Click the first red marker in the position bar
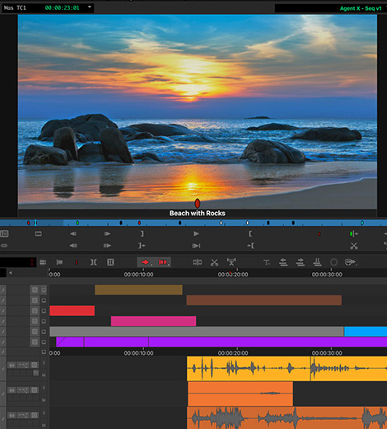This screenshot has height=429, width=387. pyautogui.click(x=28, y=223)
